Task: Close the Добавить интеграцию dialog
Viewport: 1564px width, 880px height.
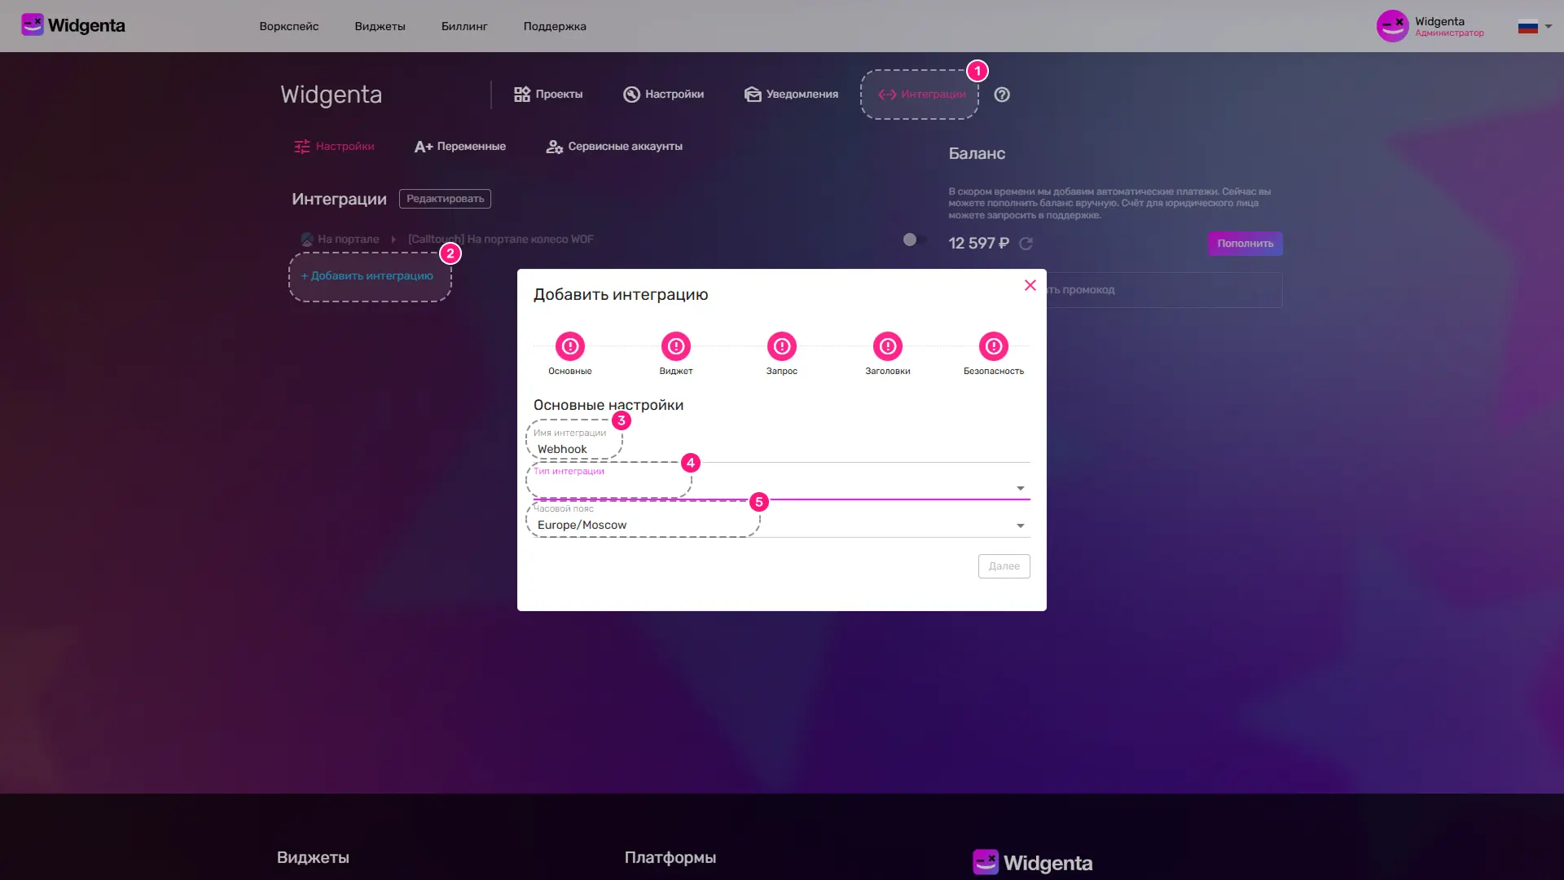Action: tap(1030, 285)
